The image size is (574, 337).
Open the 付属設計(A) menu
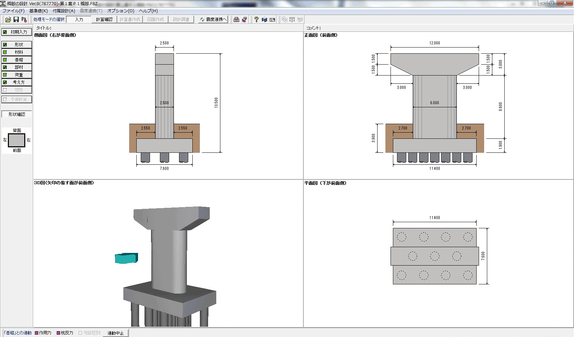click(64, 11)
